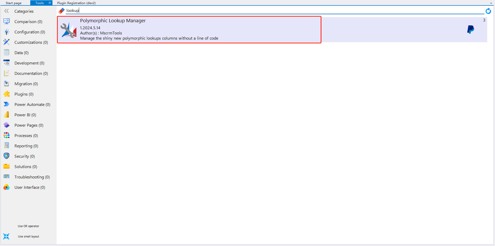The width and height of the screenshot is (495, 246).
Task: Choose the Data category database icon
Action: tap(6, 52)
